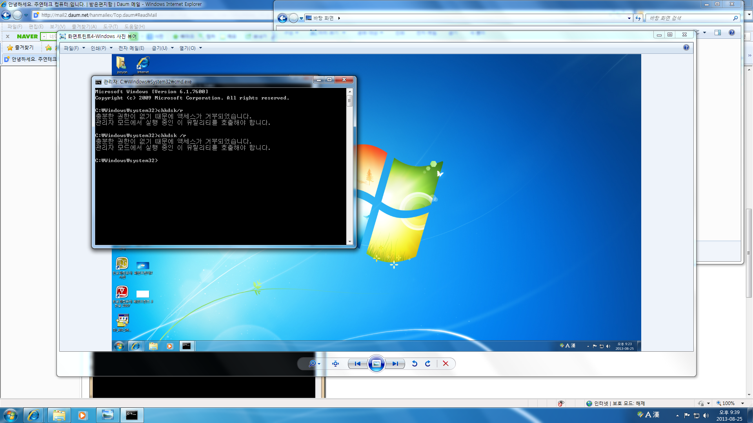Screen dimensions: 753x423
Task: Open the zoom size control in Photo Viewer
Action: coord(314,363)
